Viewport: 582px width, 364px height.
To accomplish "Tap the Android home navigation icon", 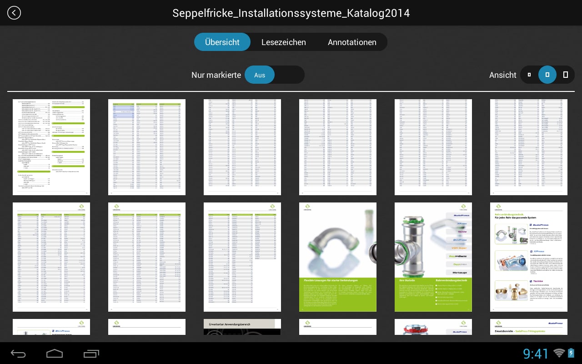I will (x=55, y=353).
